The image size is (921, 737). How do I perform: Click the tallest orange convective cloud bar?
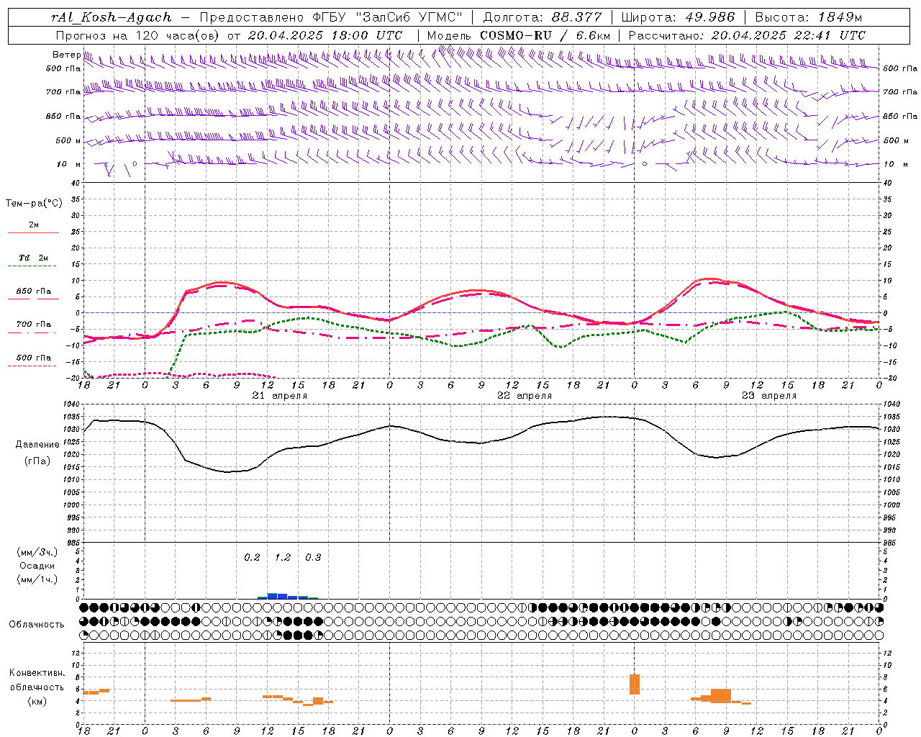click(635, 684)
